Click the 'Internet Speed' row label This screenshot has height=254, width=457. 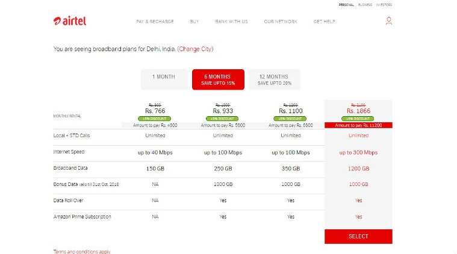click(x=69, y=152)
